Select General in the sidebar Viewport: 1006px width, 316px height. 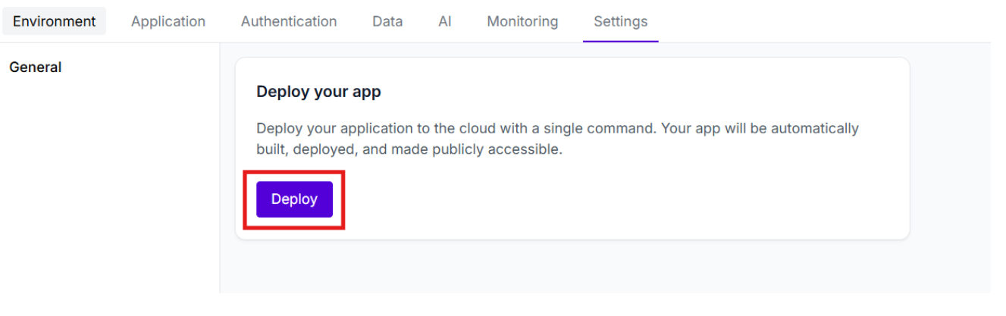tap(36, 67)
